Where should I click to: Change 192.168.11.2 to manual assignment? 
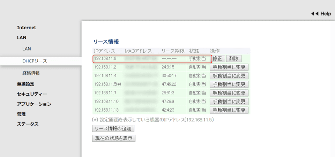[229, 67]
